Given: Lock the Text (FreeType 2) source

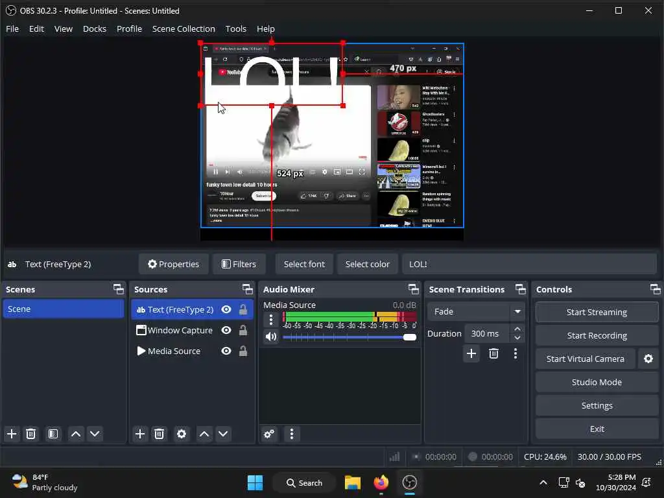Looking at the screenshot, I should 243,309.
